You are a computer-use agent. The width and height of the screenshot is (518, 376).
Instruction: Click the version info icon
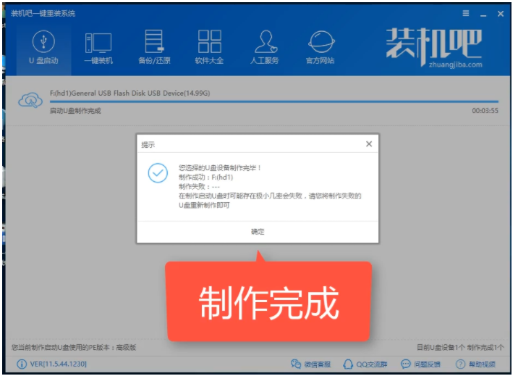coord(20,364)
